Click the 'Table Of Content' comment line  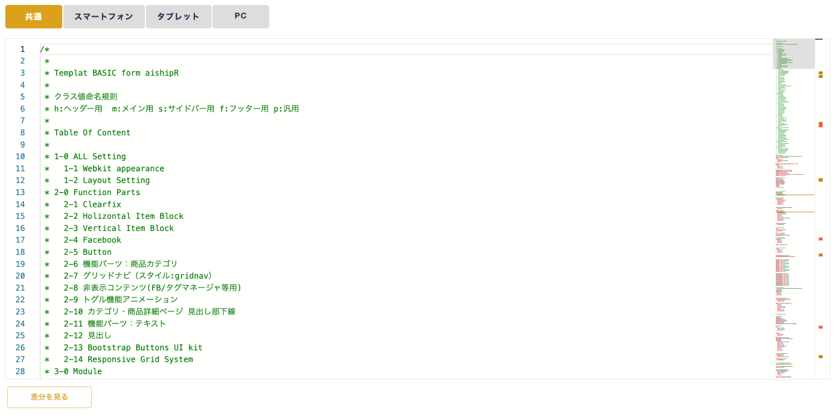click(x=92, y=133)
